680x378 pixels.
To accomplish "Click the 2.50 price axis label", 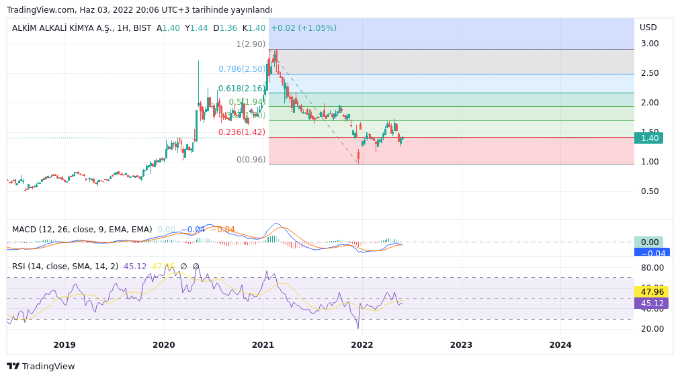I will pos(650,73).
